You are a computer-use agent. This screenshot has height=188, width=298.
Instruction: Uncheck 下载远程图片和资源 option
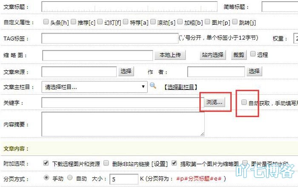point(46,163)
